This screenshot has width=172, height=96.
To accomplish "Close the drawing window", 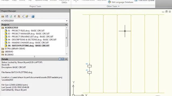I will [x=170, y=11].
